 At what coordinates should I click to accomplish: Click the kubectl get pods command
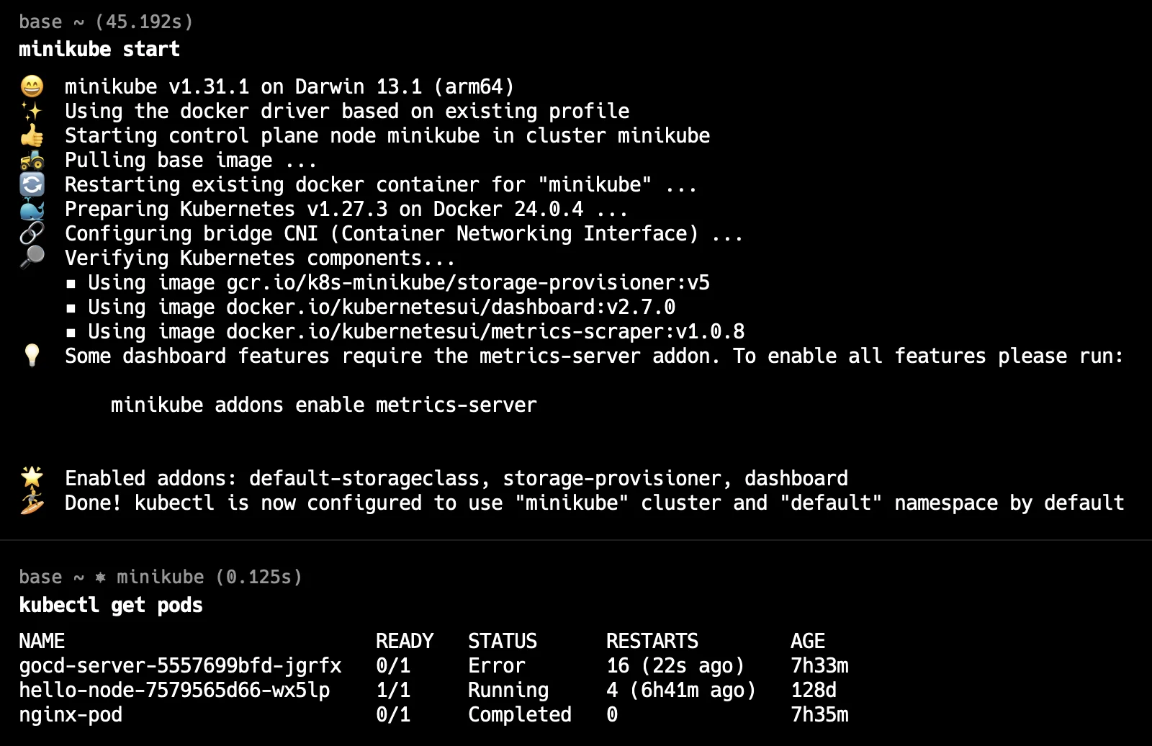pyautogui.click(x=111, y=605)
